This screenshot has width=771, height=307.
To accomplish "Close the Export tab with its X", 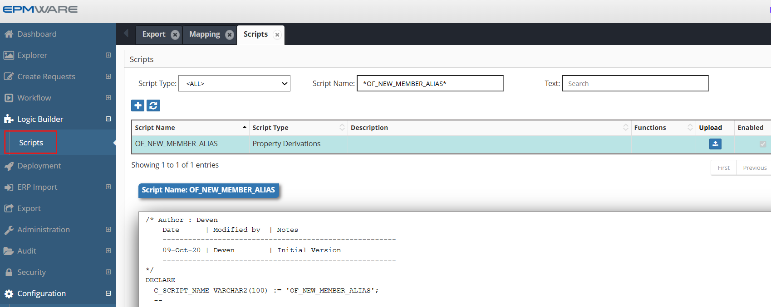I will (x=175, y=35).
